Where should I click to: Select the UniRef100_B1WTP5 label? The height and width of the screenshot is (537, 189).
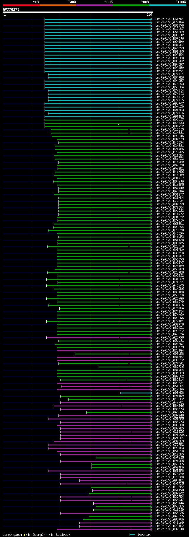(x=170, y=185)
